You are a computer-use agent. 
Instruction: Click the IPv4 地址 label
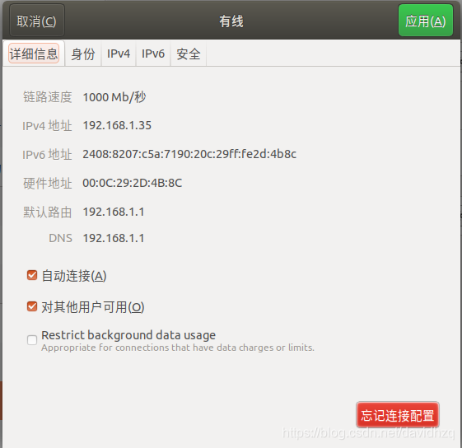[x=47, y=126]
